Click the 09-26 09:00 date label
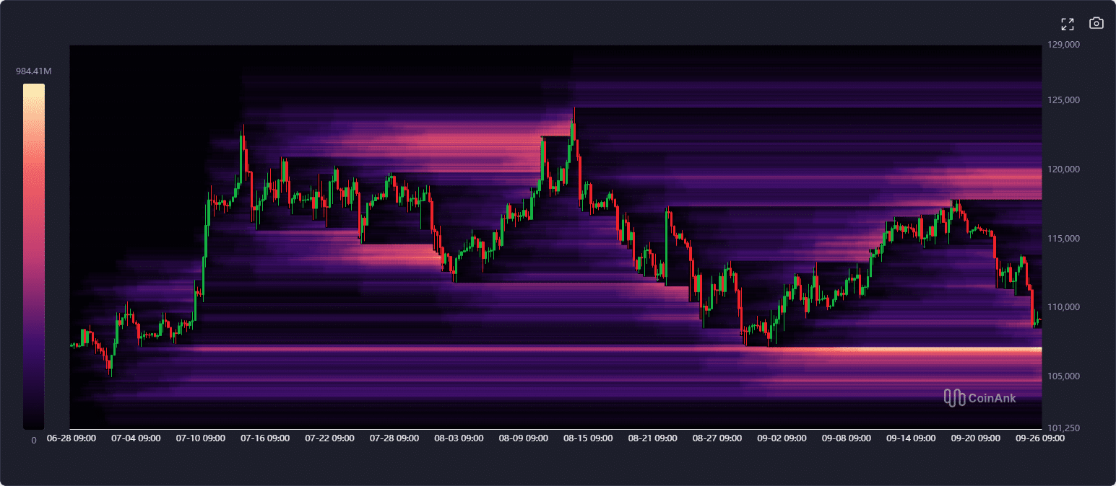The image size is (1116, 486). coord(1039,438)
